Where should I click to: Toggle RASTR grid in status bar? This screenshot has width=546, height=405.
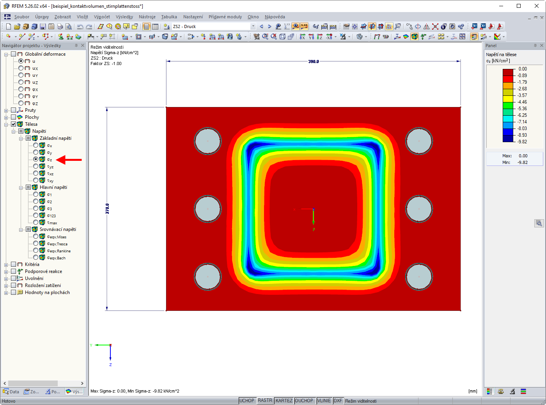pyautogui.click(x=265, y=401)
